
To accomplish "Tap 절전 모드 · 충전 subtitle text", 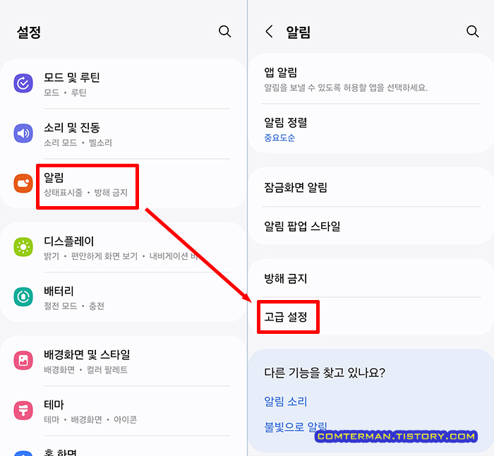I will coord(74,306).
